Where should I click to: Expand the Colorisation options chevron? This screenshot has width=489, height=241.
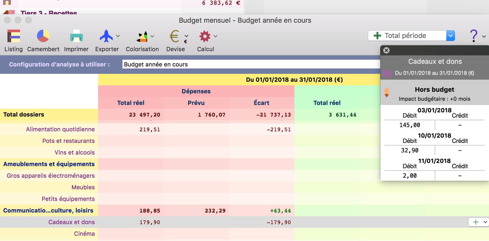(x=152, y=36)
